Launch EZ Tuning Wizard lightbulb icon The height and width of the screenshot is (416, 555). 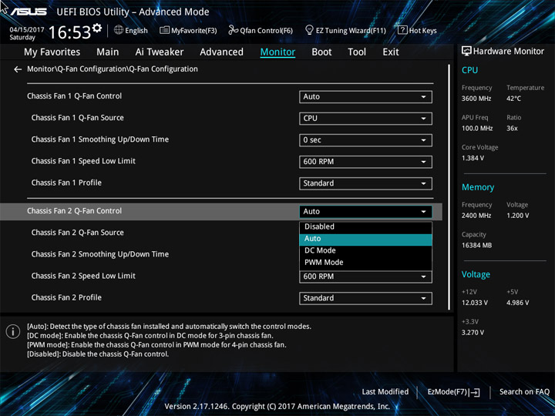(x=309, y=30)
